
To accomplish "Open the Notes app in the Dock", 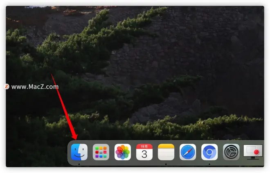I will (166, 152).
